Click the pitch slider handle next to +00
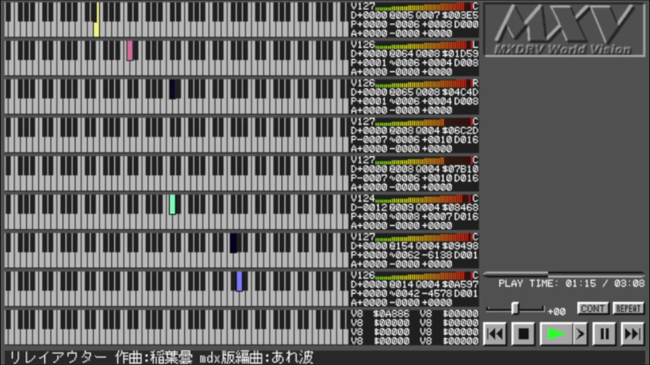This screenshot has width=650, height=365. click(x=515, y=308)
